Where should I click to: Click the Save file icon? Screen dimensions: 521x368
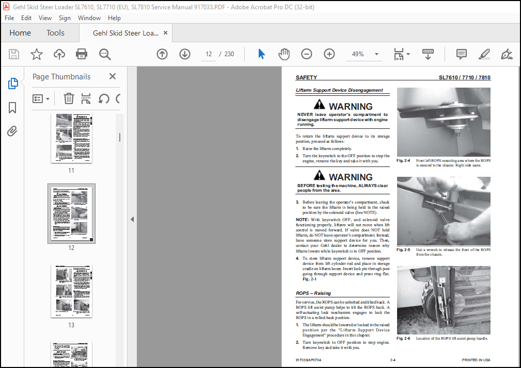click(14, 54)
